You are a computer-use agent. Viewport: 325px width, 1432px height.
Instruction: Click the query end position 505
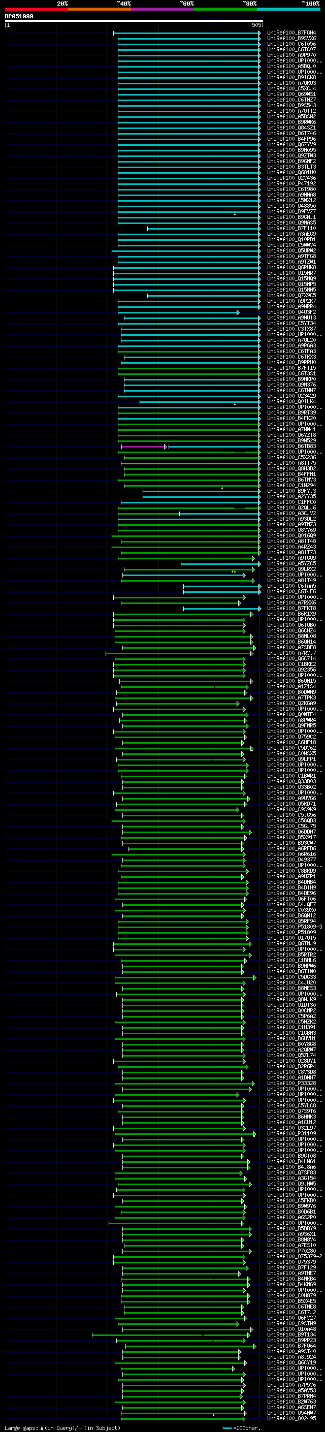pos(256,25)
